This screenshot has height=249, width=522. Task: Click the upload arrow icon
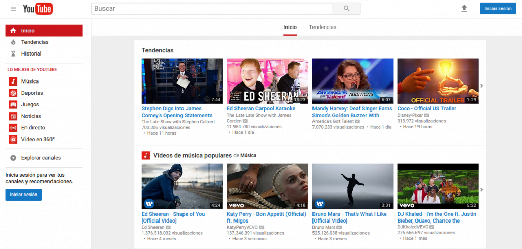click(x=464, y=8)
